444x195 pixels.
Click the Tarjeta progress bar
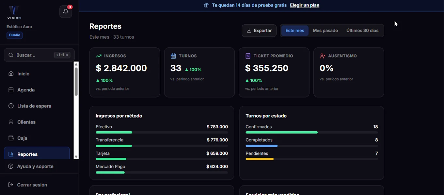(162, 159)
